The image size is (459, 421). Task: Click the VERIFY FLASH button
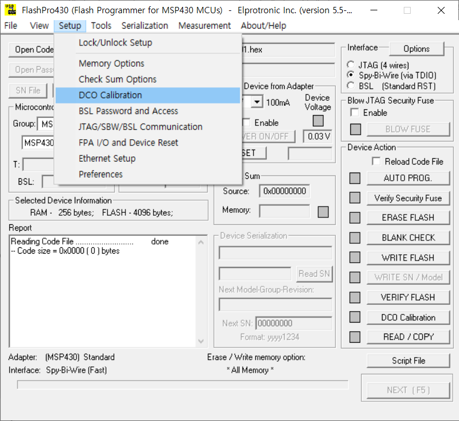pos(408,297)
